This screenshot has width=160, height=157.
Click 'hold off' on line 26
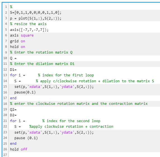click(19, 149)
